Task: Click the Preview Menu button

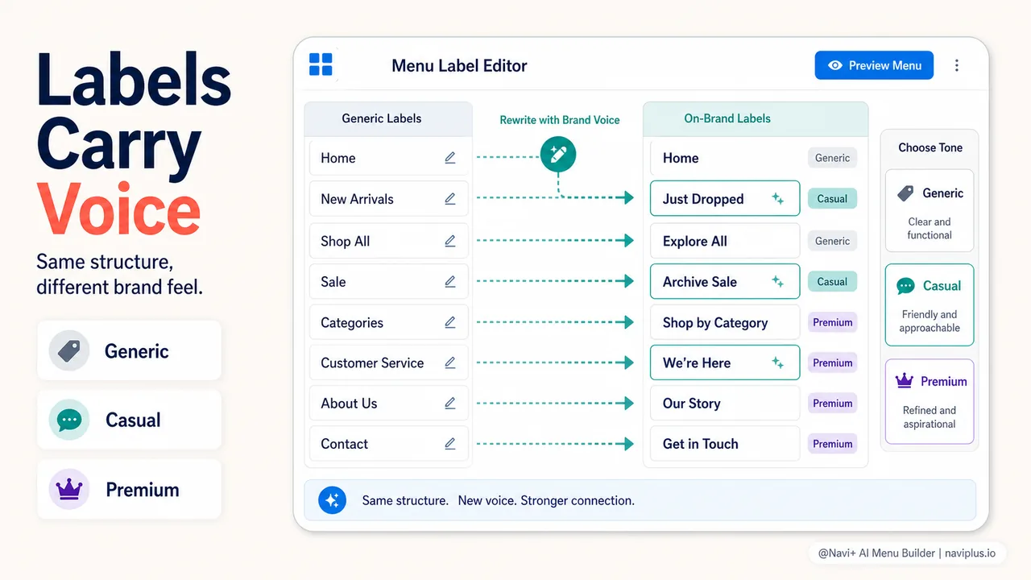Action: point(874,65)
